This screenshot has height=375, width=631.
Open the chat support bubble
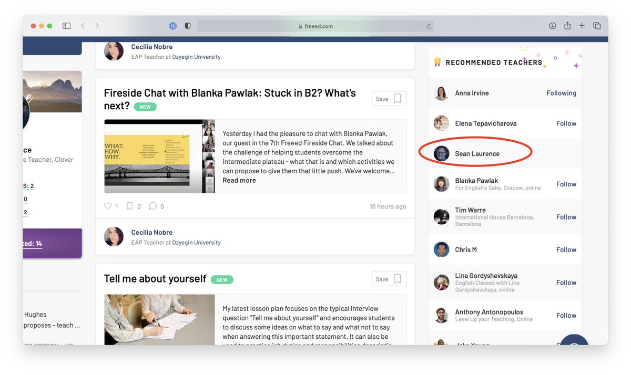574,340
